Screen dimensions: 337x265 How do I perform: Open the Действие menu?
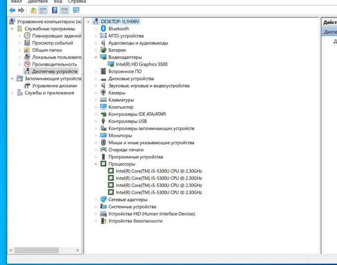click(37, 2)
